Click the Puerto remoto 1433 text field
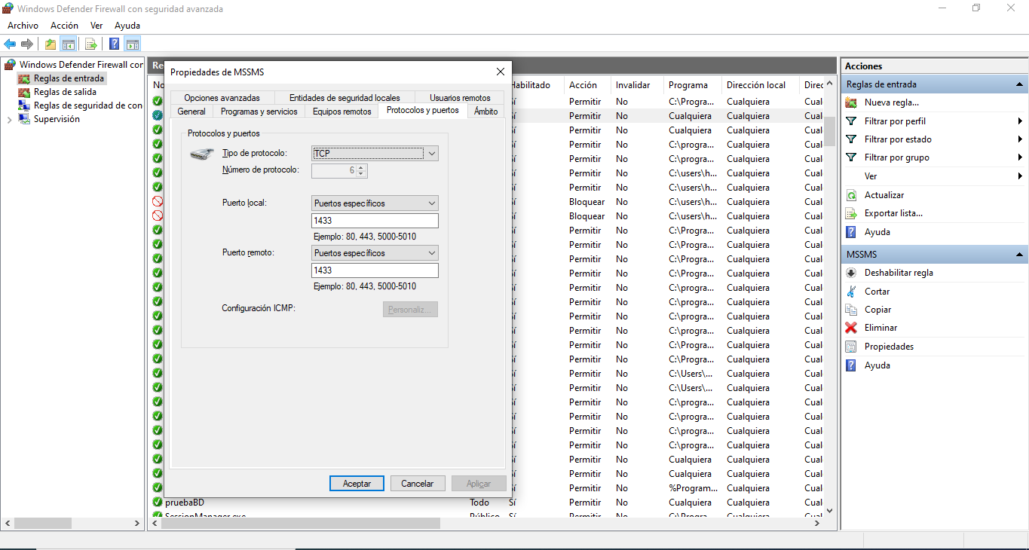The image size is (1029, 550). tap(375, 270)
